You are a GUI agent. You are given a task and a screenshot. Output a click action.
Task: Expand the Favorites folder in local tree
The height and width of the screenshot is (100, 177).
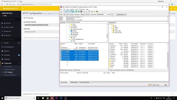pos(70,36)
